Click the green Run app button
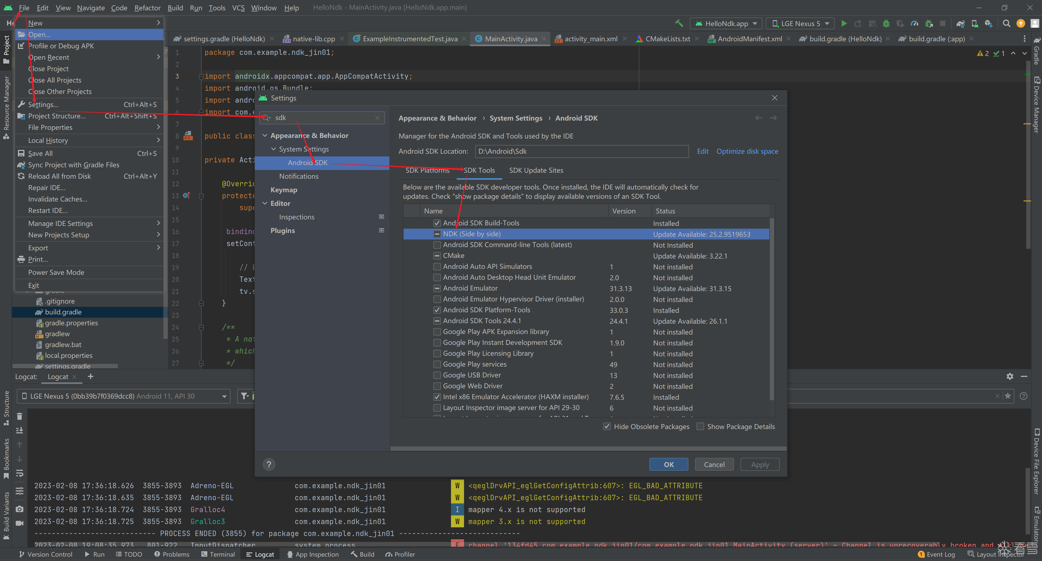Viewport: 1042px width, 561px height. pos(844,23)
